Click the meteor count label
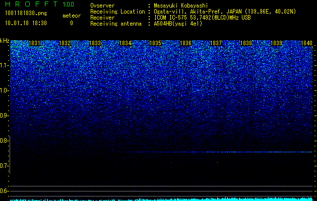 point(72,16)
